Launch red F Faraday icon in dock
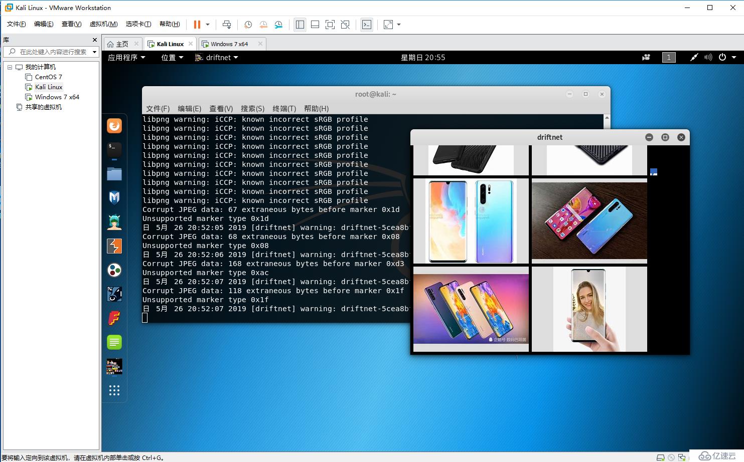Image resolution: width=744 pixels, height=462 pixels. pos(114,318)
